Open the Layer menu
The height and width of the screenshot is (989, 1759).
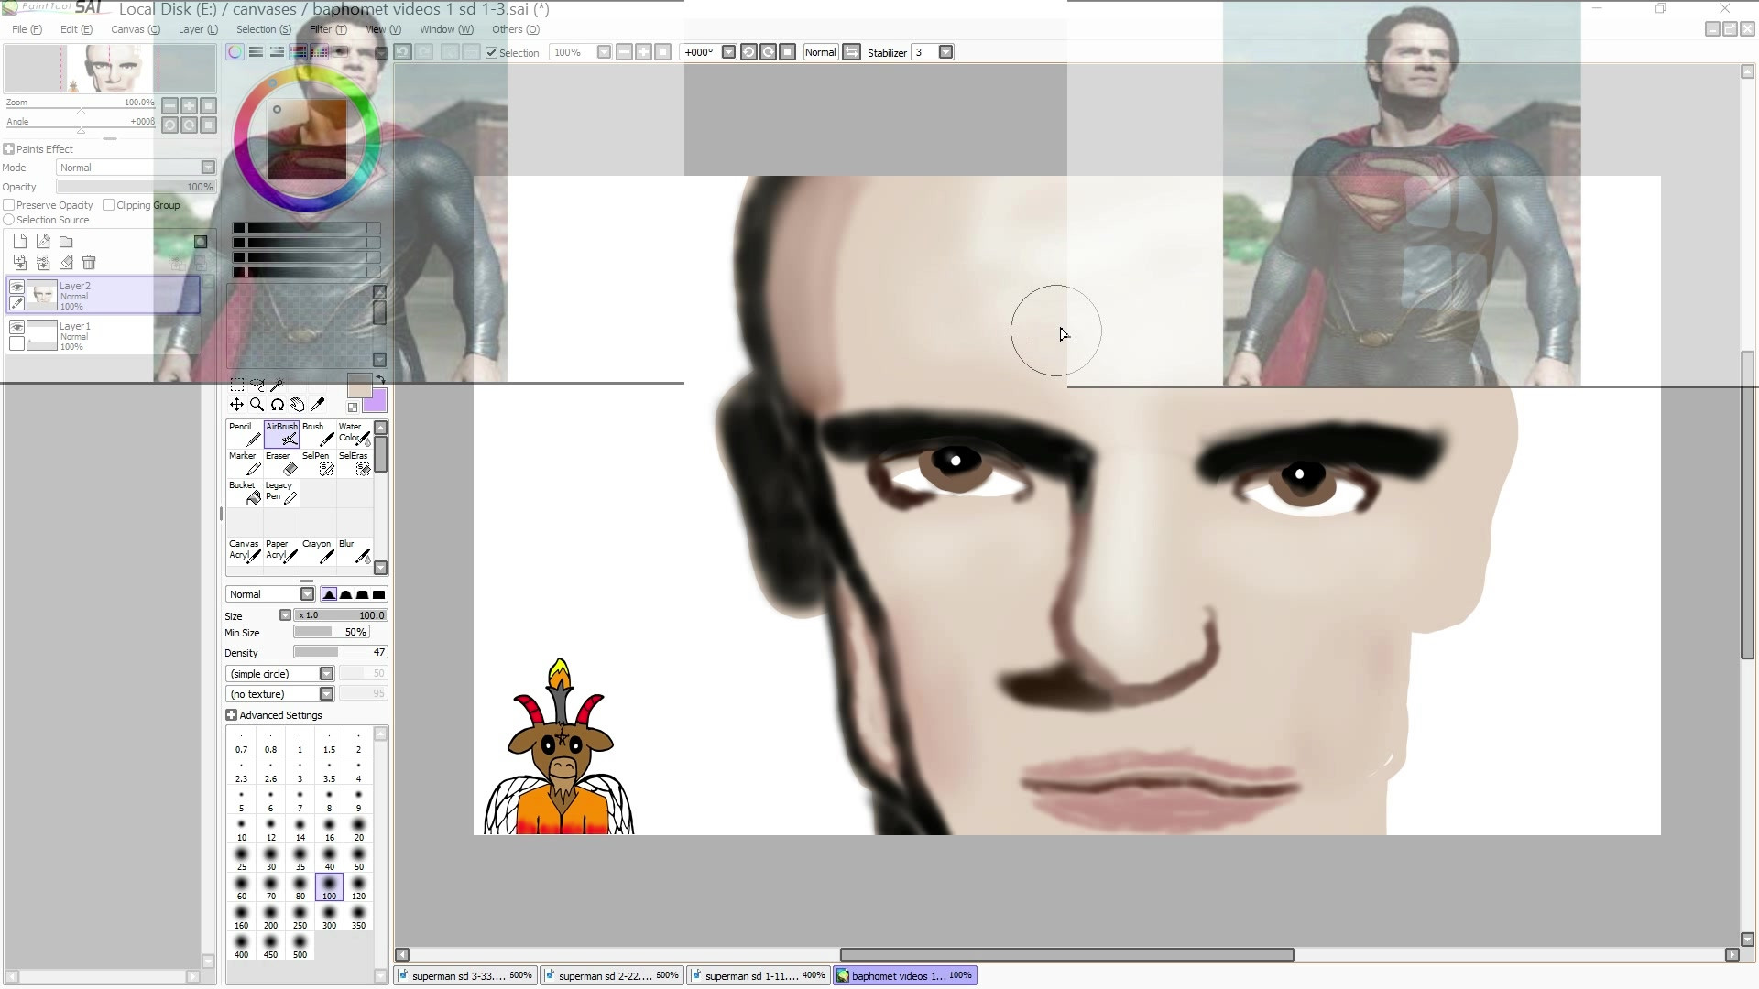[198, 29]
